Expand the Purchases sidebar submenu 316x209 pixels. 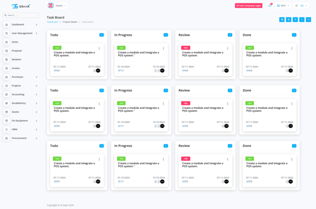coord(36,77)
